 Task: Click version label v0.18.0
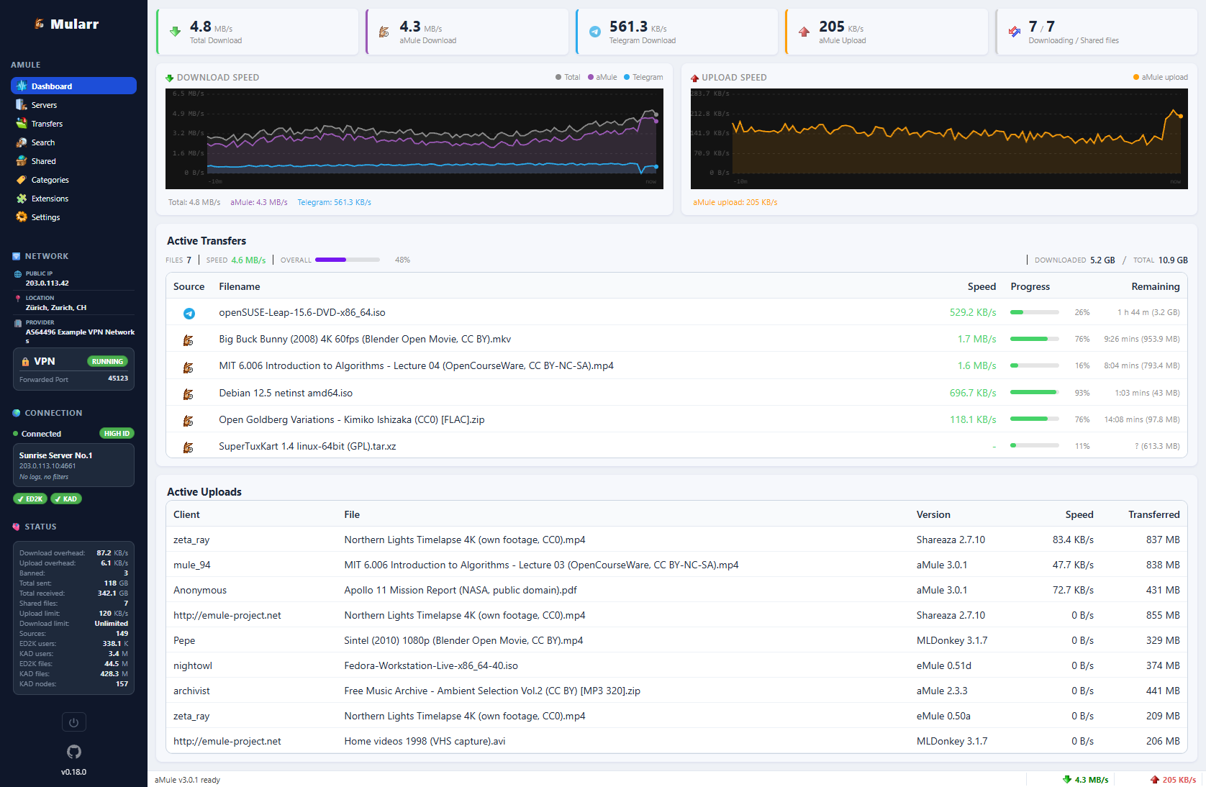coord(73,772)
